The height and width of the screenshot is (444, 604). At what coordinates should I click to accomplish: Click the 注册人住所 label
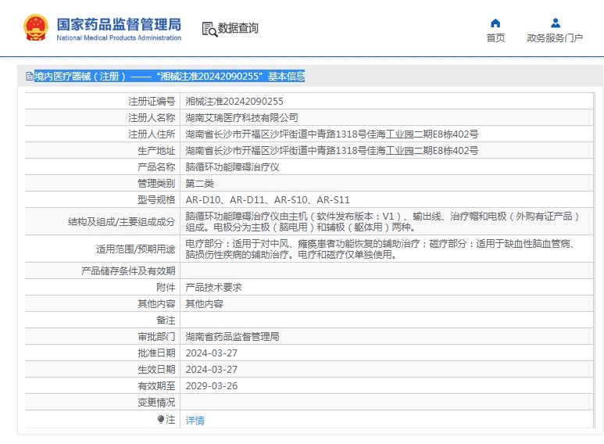click(152, 134)
